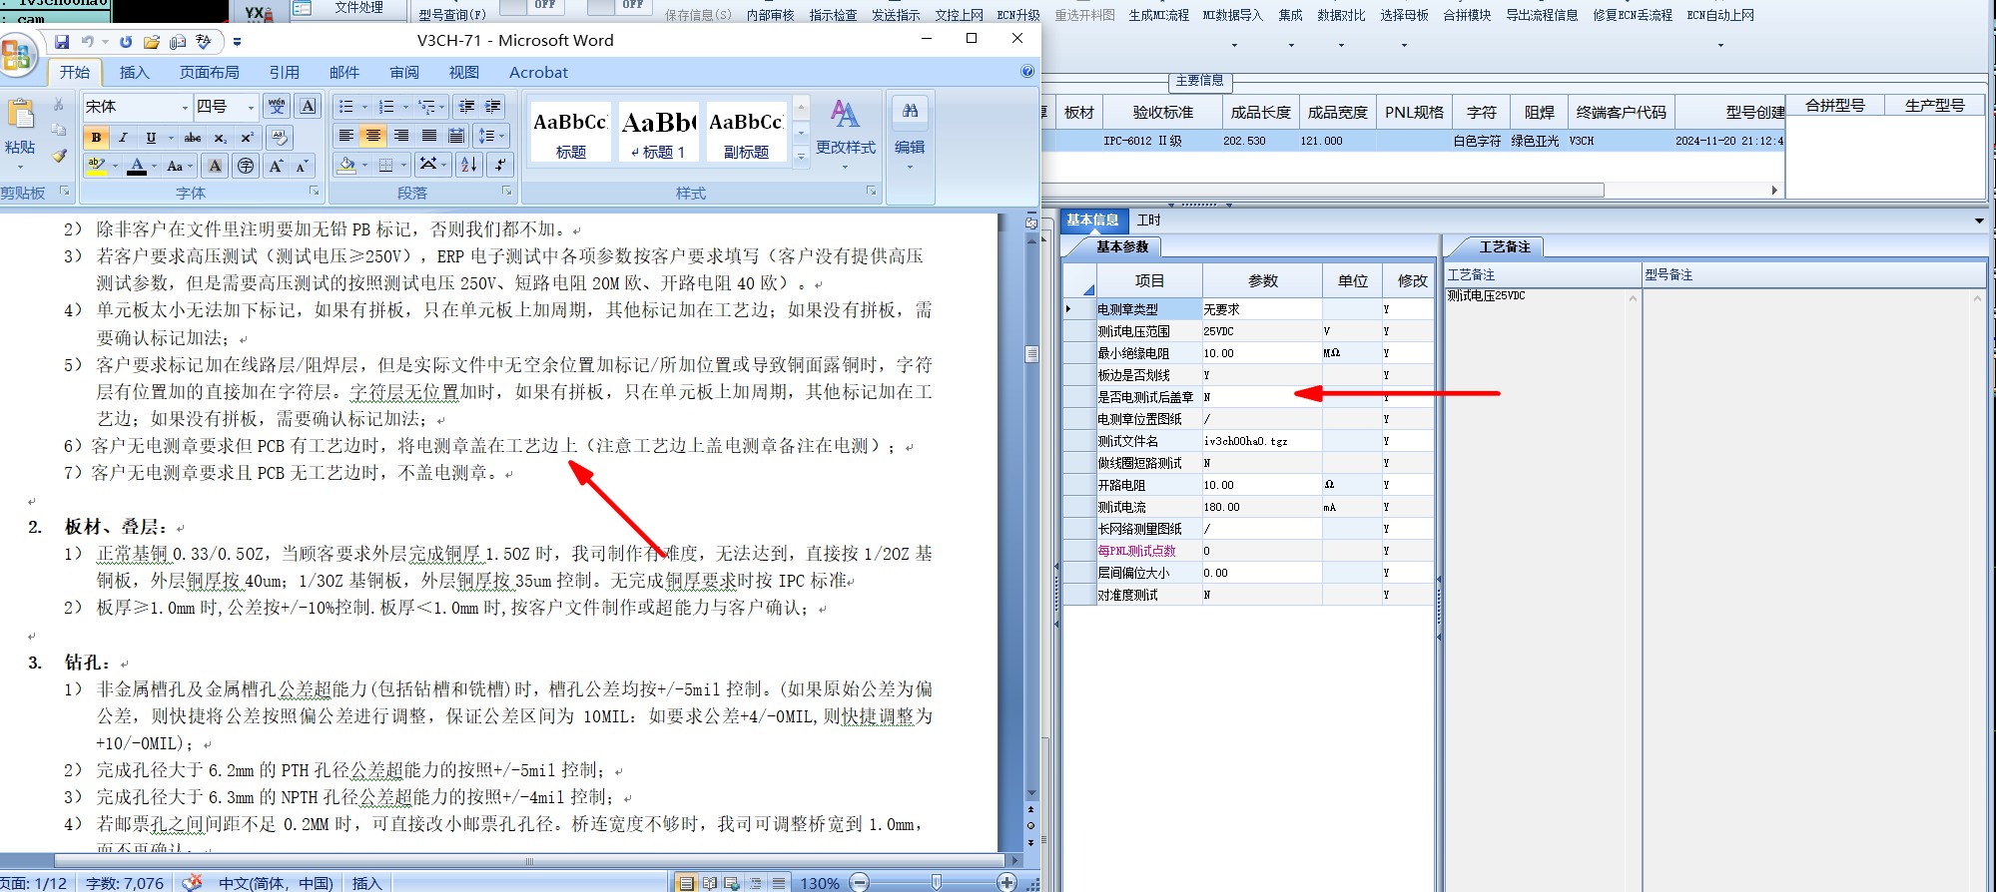1996x892 pixels.
Task: Expand the numbering list dropdown arrow
Action: 405,107
